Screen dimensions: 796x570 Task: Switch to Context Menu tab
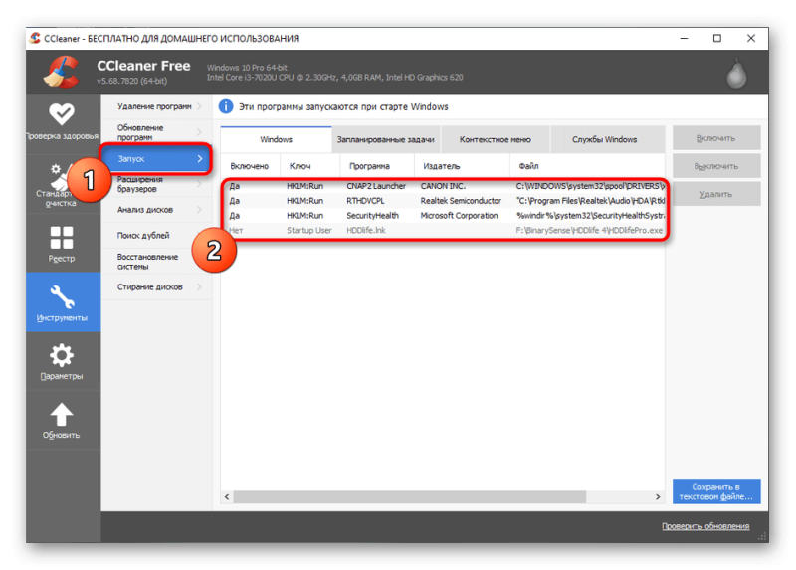tap(495, 139)
